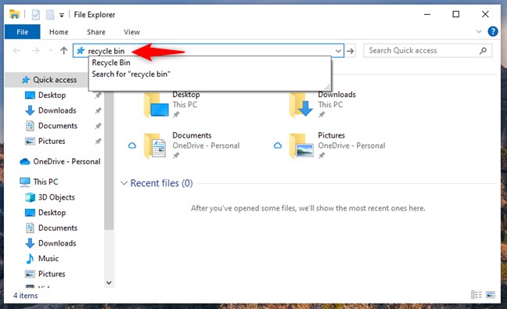Open Desktop under This PC
507x309 pixels.
pyautogui.click(x=52, y=213)
